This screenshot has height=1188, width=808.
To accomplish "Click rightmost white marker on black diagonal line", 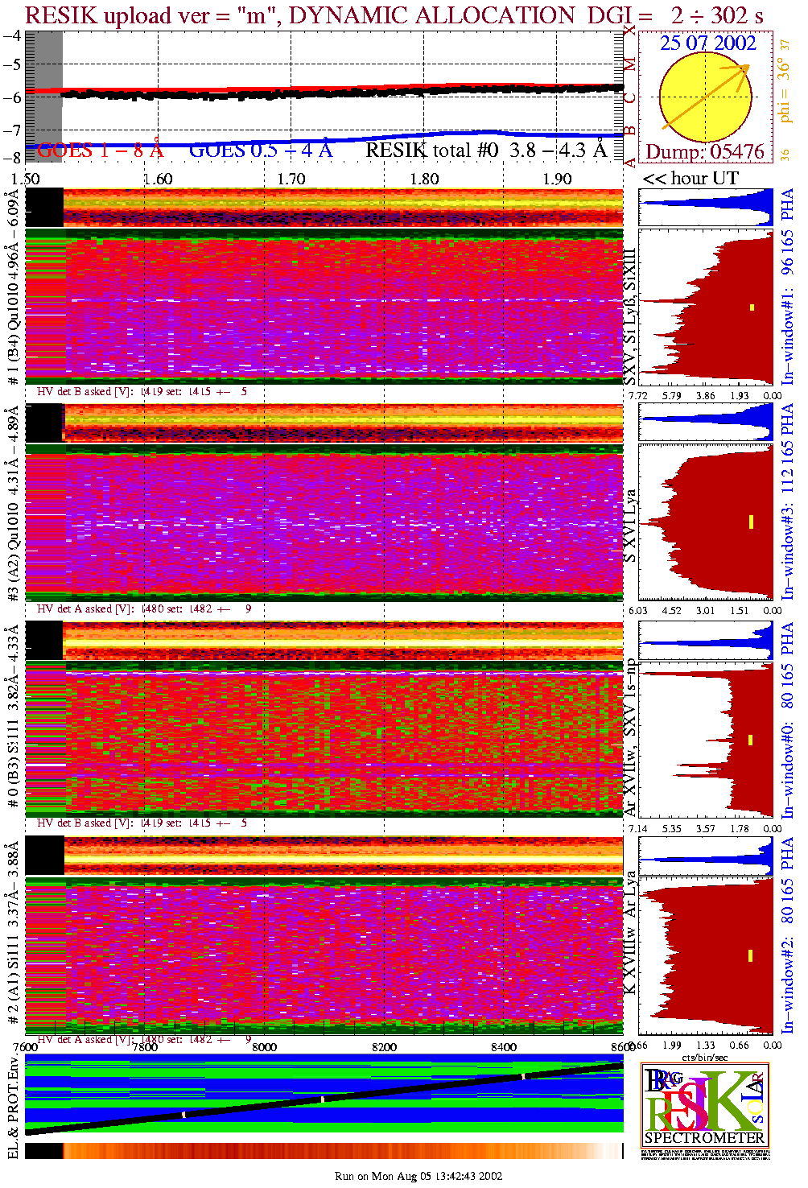I will tap(522, 1076).
